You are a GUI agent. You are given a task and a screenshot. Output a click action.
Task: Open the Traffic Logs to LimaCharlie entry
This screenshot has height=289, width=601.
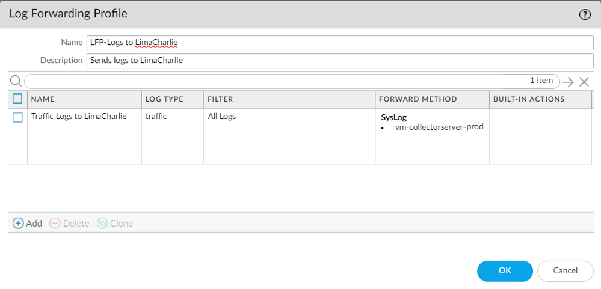click(79, 117)
